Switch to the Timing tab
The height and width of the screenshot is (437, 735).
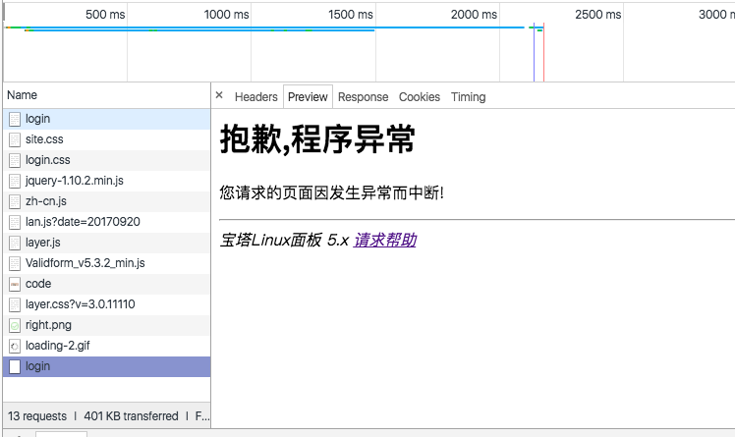coord(468,97)
